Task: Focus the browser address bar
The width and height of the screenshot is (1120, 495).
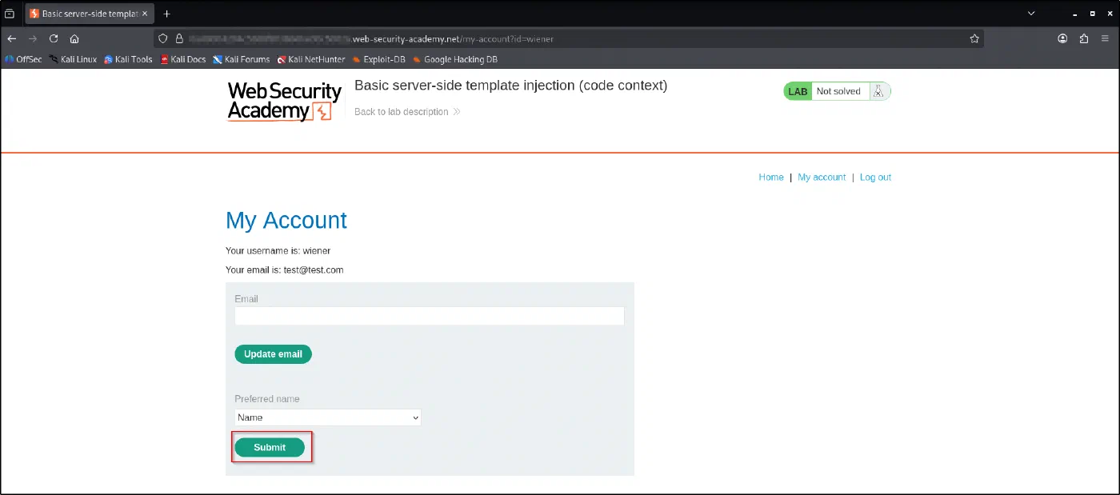Action: (x=568, y=38)
